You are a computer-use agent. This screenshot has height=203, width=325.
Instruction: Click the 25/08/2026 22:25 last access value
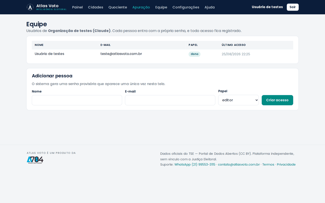[236, 54]
